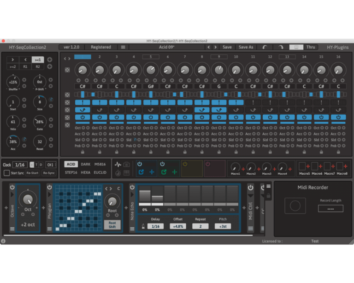Click the Shuffle knob
The width and height of the screenshot is (354, 283).
pos(13,82)
